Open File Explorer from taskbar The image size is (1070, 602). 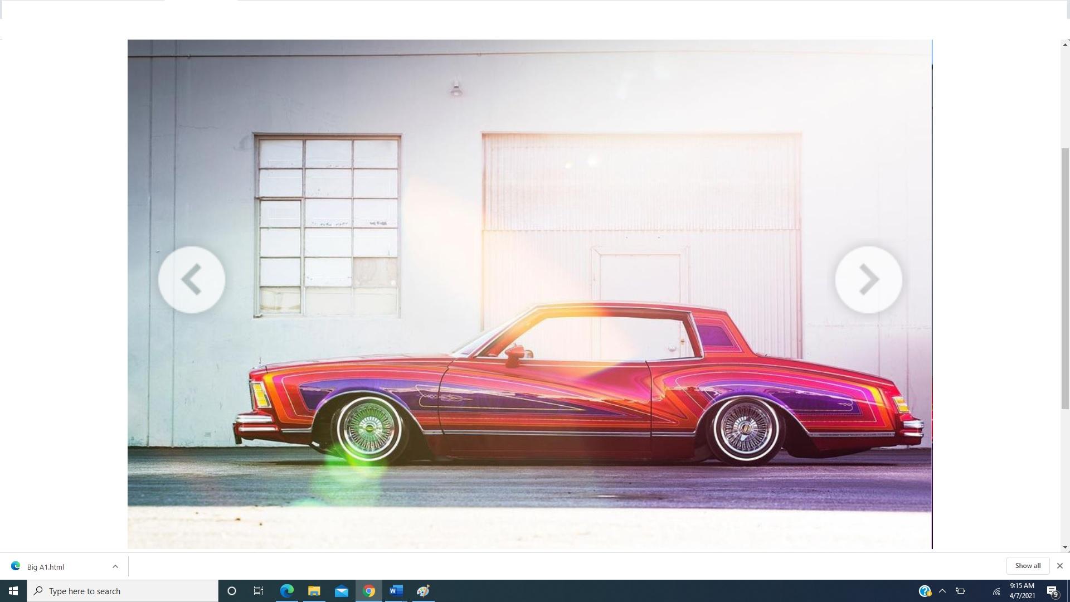pyautogui.click(x=314, y=591)
